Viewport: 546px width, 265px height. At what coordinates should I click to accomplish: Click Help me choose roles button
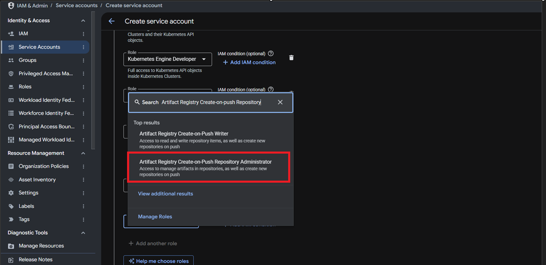click(x=159, y=261)
